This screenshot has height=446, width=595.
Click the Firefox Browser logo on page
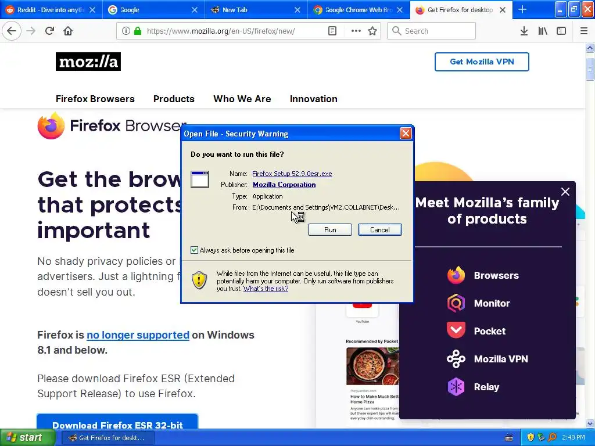[x=112, y=125]
